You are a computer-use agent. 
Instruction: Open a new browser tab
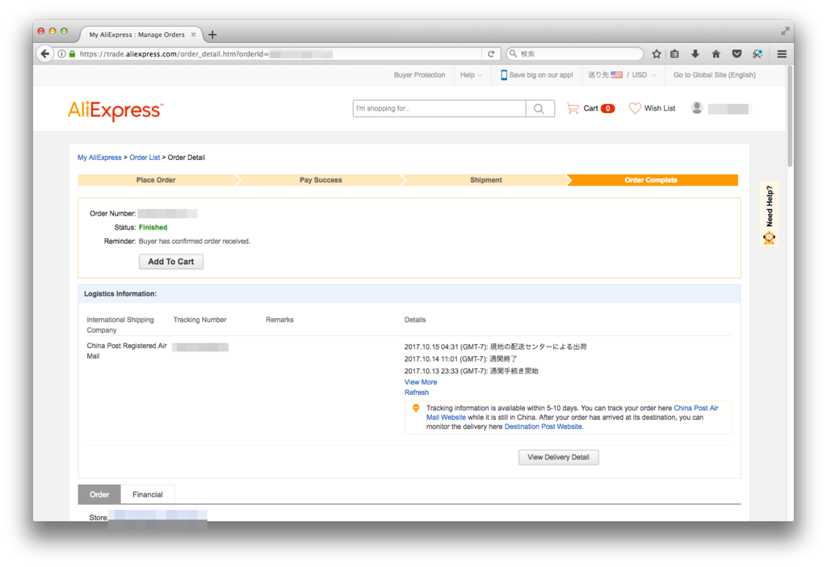click(212, 35)
